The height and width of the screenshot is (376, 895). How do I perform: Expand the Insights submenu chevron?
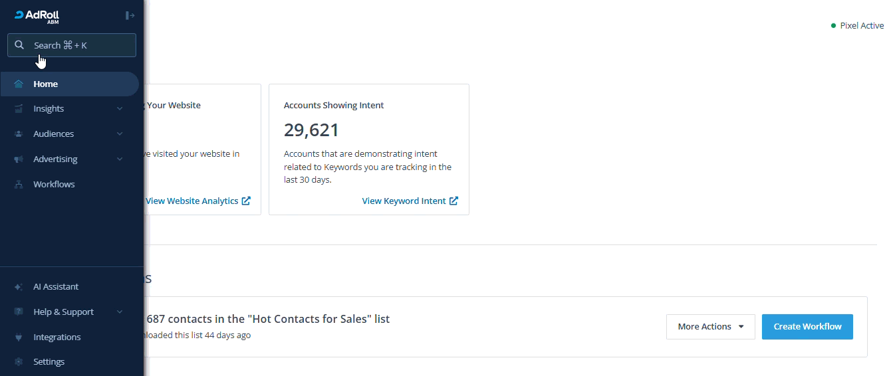point(120,109)
